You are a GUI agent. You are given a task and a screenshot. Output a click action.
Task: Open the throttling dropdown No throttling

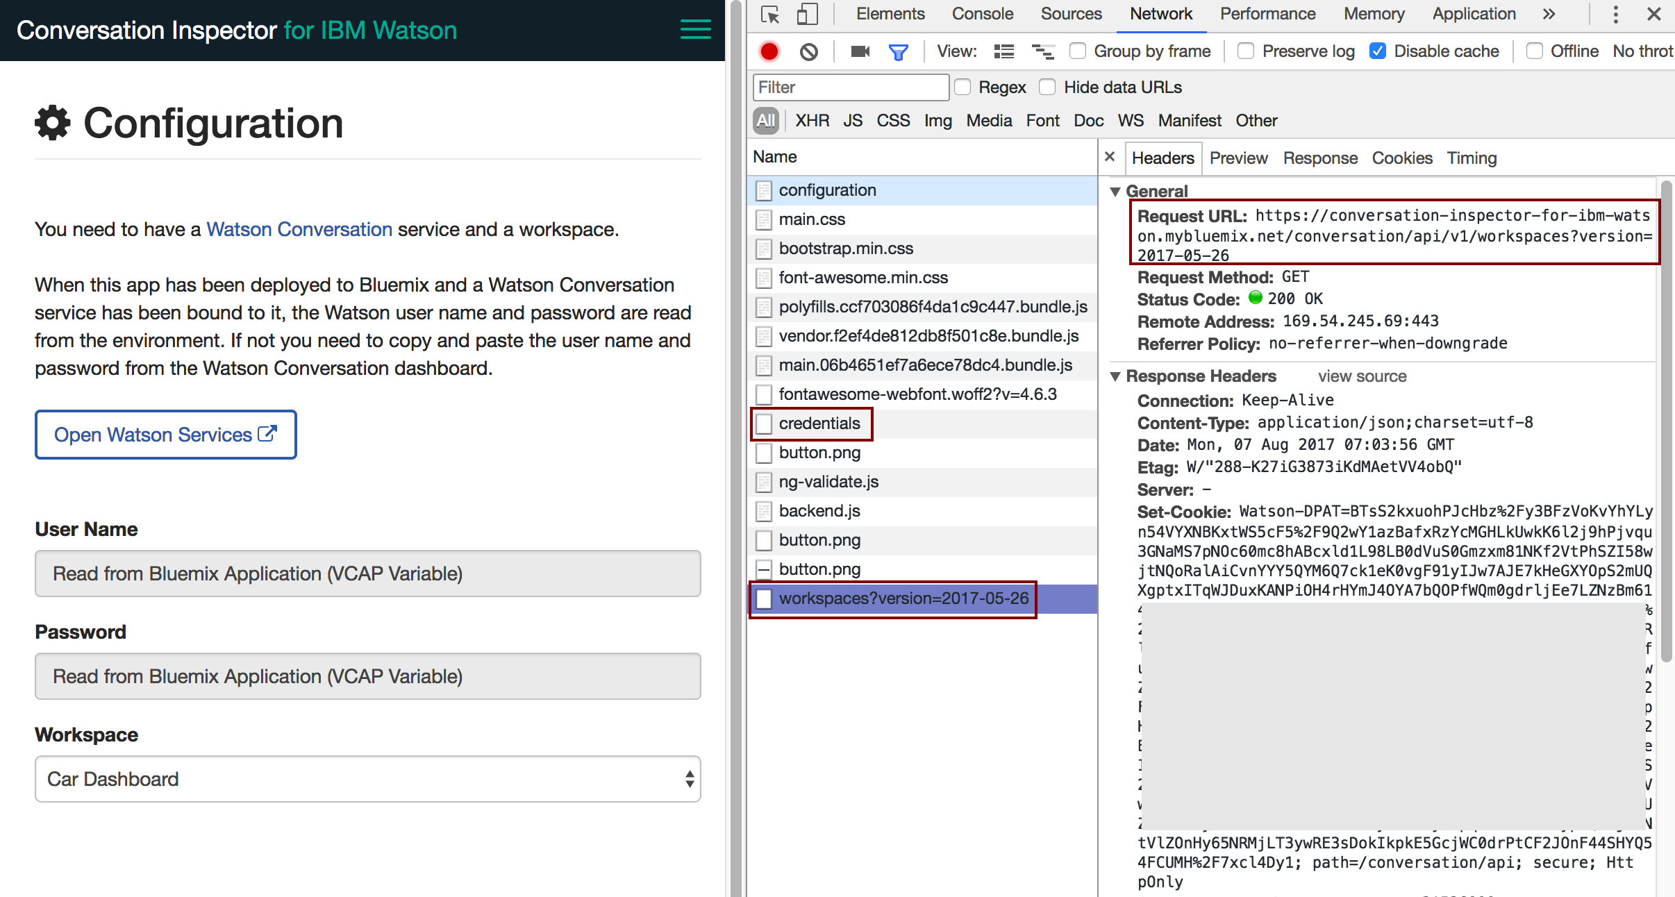coord(1643,51)
